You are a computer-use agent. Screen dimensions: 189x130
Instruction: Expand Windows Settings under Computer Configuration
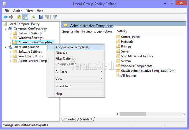11,38
